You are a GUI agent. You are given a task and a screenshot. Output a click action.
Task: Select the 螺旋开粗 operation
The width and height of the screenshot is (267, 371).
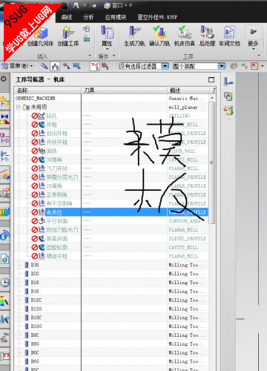tap(57, 256)
